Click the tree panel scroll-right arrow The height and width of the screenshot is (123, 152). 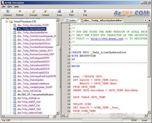(x=54, y=116)
